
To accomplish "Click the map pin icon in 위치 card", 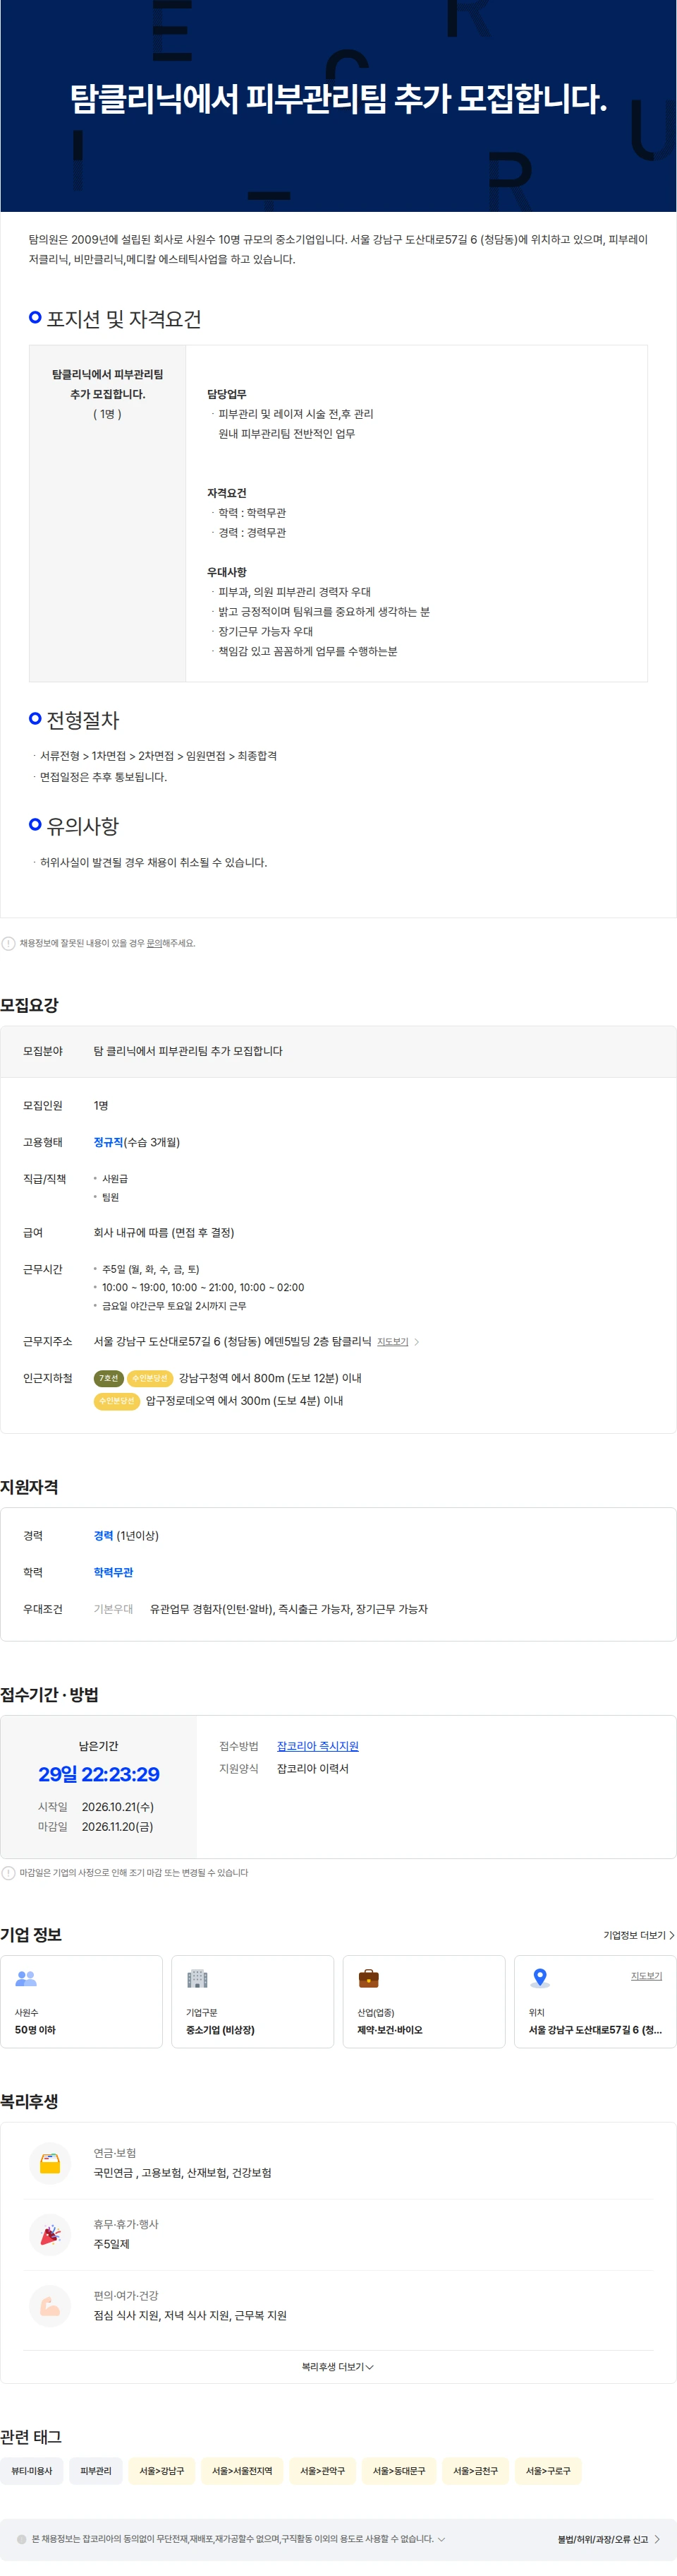I will (x=540, y=1978).
